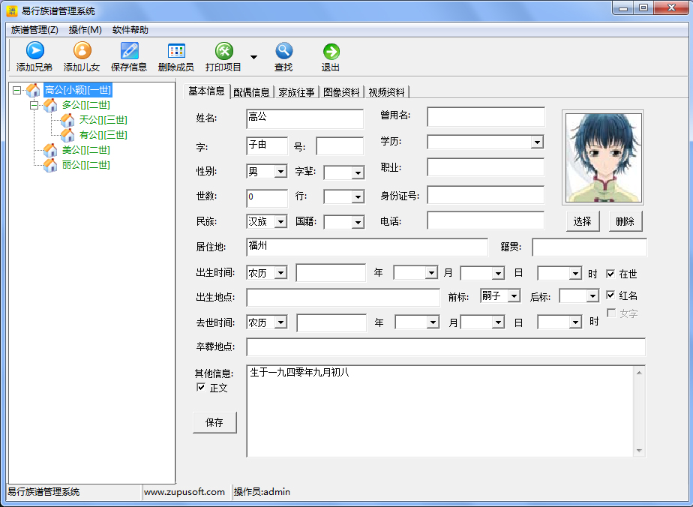Toggle the 在世 checkbox
This screenshot has height=507, width=693.
click(x=610, y=274)
